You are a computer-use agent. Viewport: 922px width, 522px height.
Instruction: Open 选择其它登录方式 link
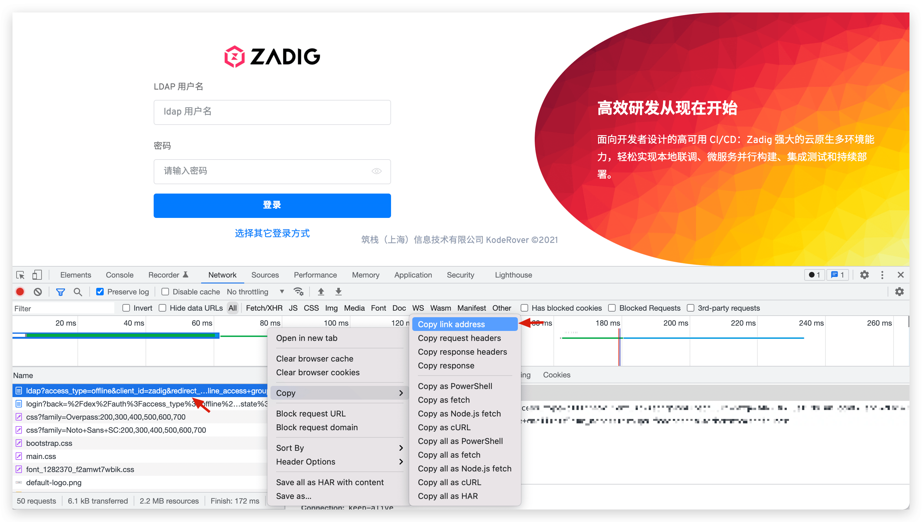(272, 233)
